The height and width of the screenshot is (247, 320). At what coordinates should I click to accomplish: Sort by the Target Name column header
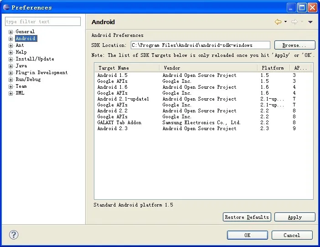tap(127, 68)
